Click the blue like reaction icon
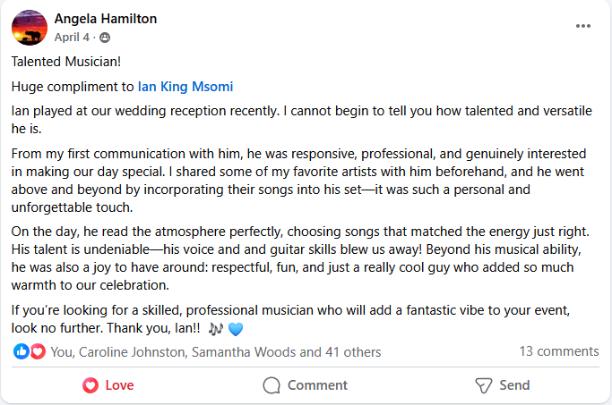 point(22,351)
